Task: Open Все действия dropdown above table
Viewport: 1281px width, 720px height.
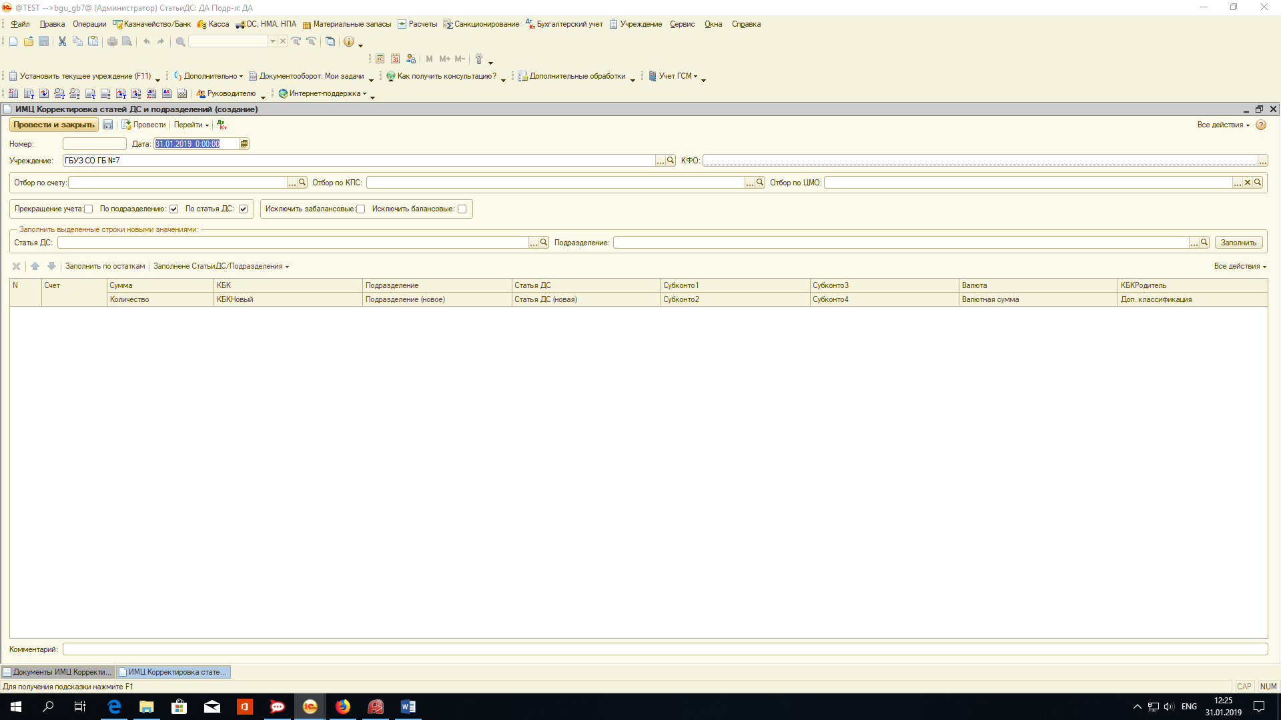Action: click(1240, 266)
